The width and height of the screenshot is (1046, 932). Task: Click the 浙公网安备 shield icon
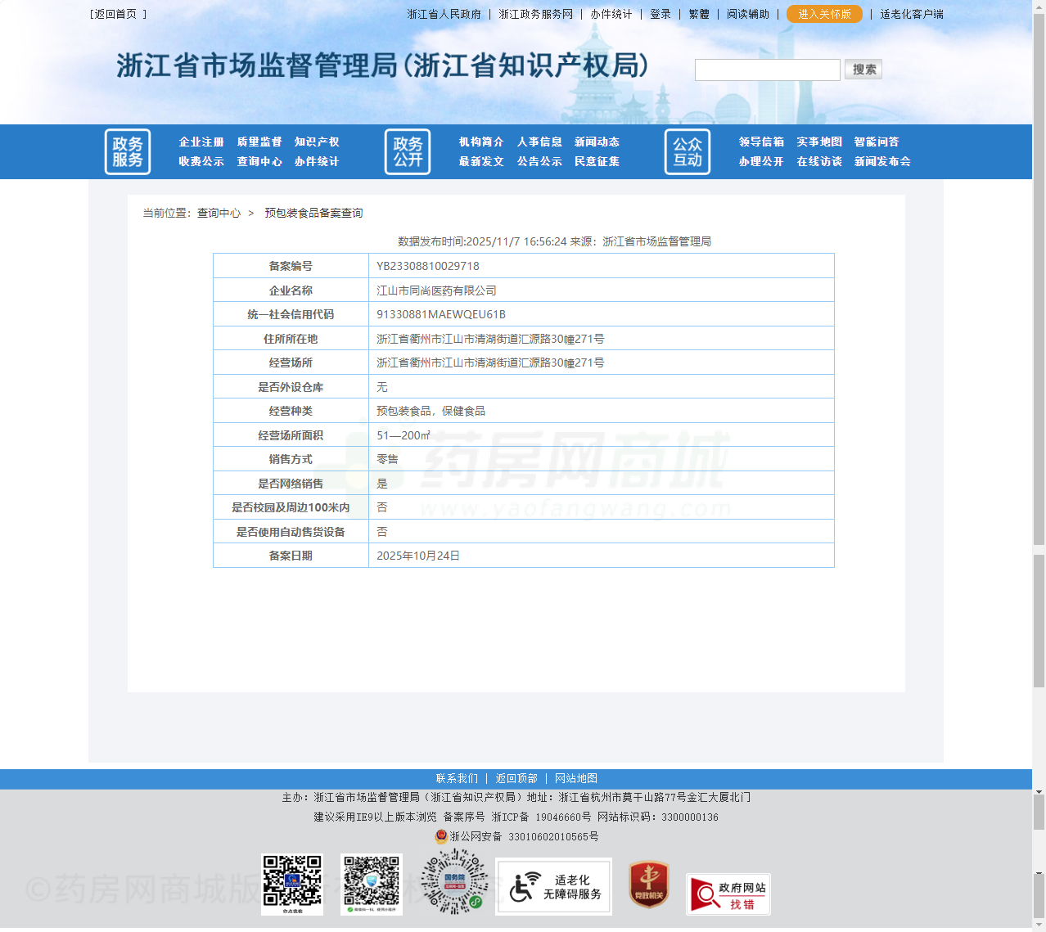point(440,836)
